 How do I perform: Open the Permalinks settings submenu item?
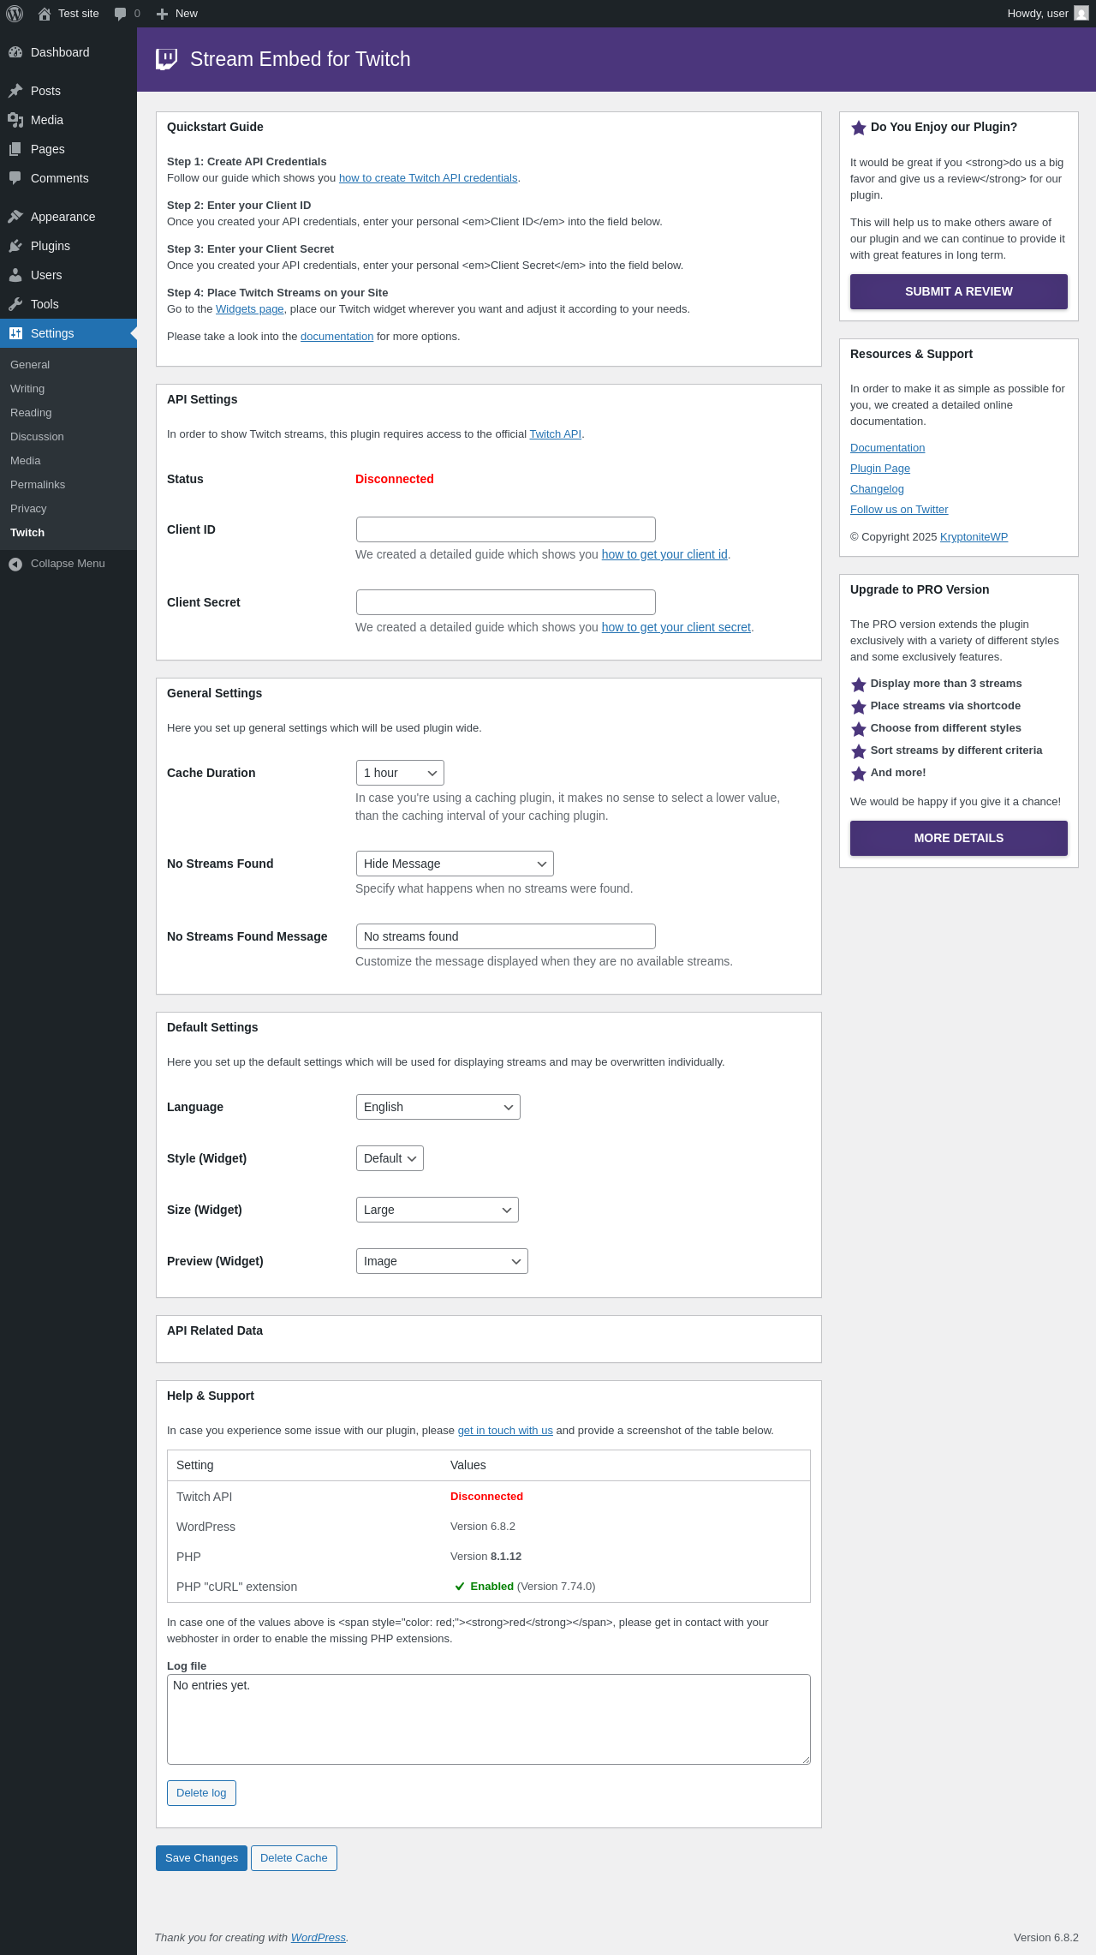pos(38,485)
